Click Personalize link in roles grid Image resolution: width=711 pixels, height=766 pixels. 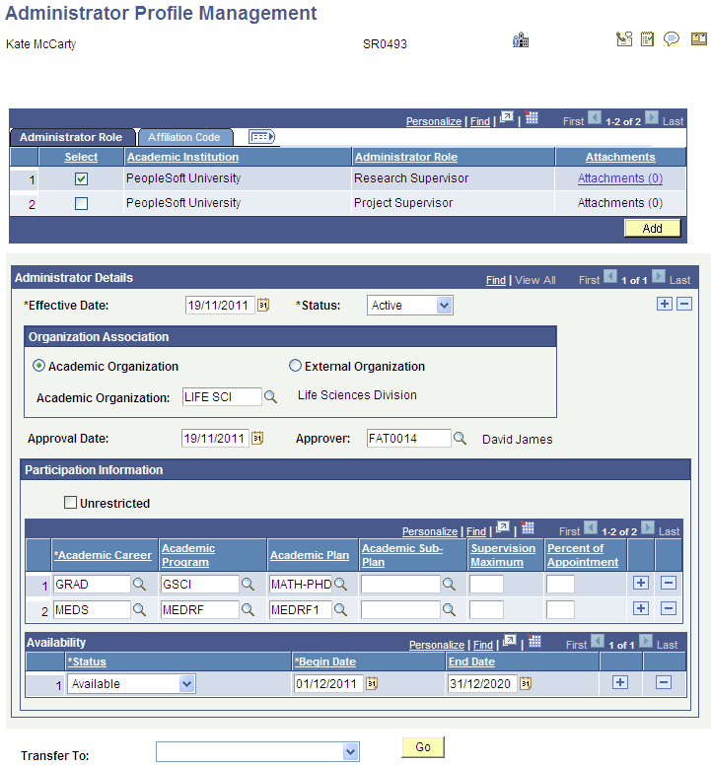point(434,121)
